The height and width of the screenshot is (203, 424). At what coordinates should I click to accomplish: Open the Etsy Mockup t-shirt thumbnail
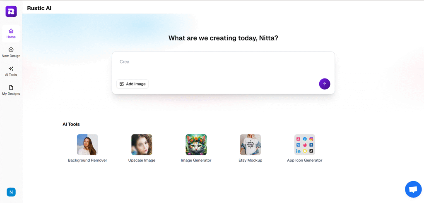[250, 144]
